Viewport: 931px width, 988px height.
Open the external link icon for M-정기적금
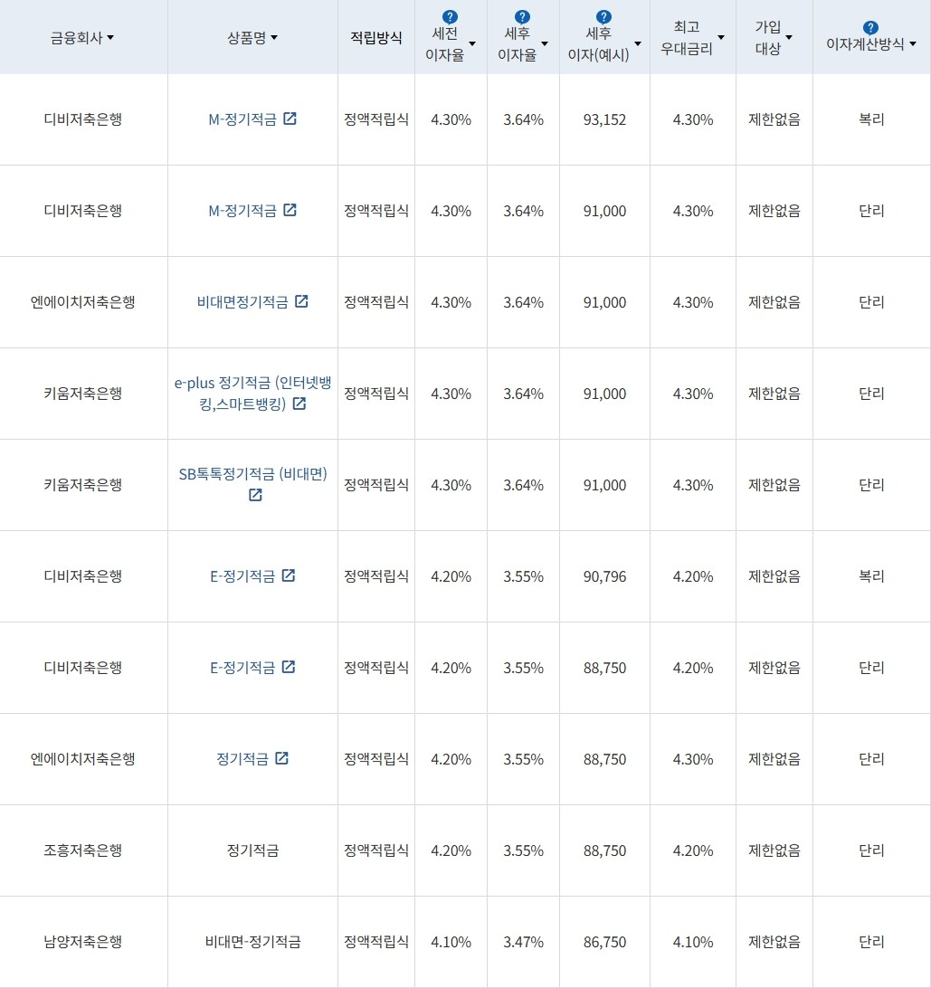click(290, 118)
